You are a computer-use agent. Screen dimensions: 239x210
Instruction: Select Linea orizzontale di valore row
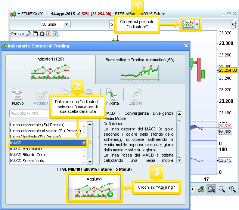pyautogui.click(x=48, y=131)
